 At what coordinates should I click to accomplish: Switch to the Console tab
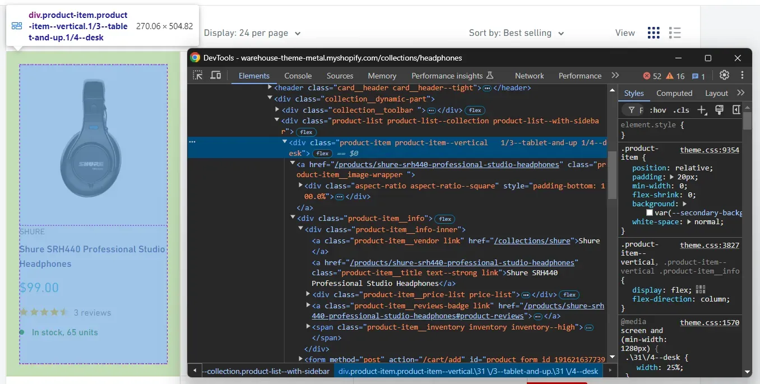click(x=298, y=75)
